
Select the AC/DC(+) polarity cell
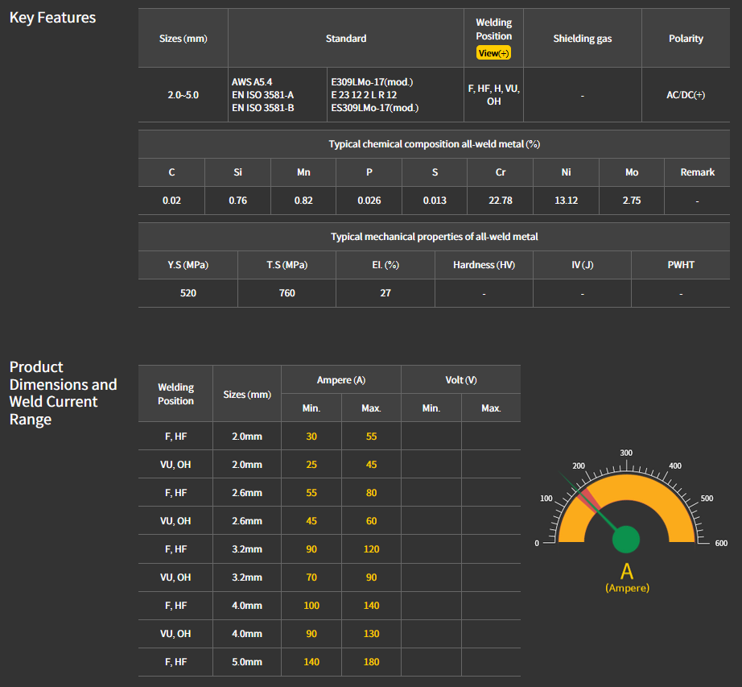(x=686, y=95)
